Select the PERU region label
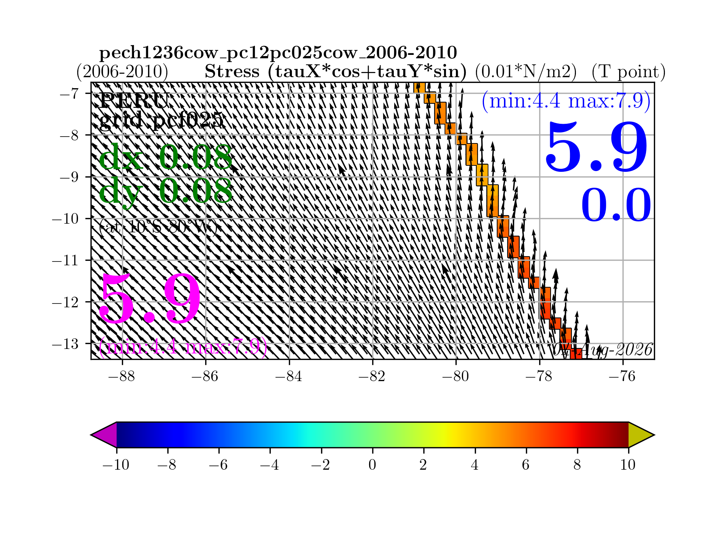The image size is (727, 545). pyautogui.click(x=134, y=101)
